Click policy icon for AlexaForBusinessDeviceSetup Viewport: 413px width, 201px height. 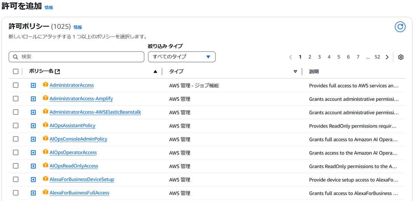pos(45,179)
